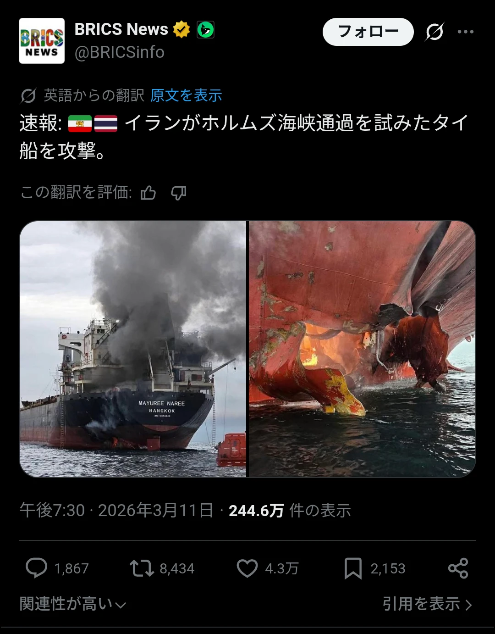Open 引用を表示 to view quotes
The width and height of the screenshot is (495, 634).
point(427,604)
